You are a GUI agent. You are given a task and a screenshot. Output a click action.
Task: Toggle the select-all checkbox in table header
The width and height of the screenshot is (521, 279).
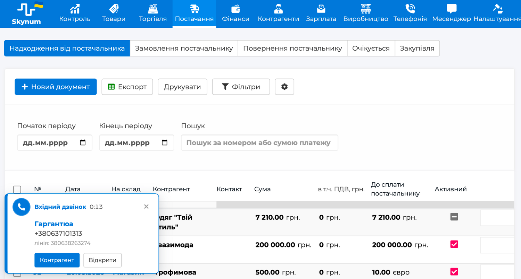(x=17, y=189)
